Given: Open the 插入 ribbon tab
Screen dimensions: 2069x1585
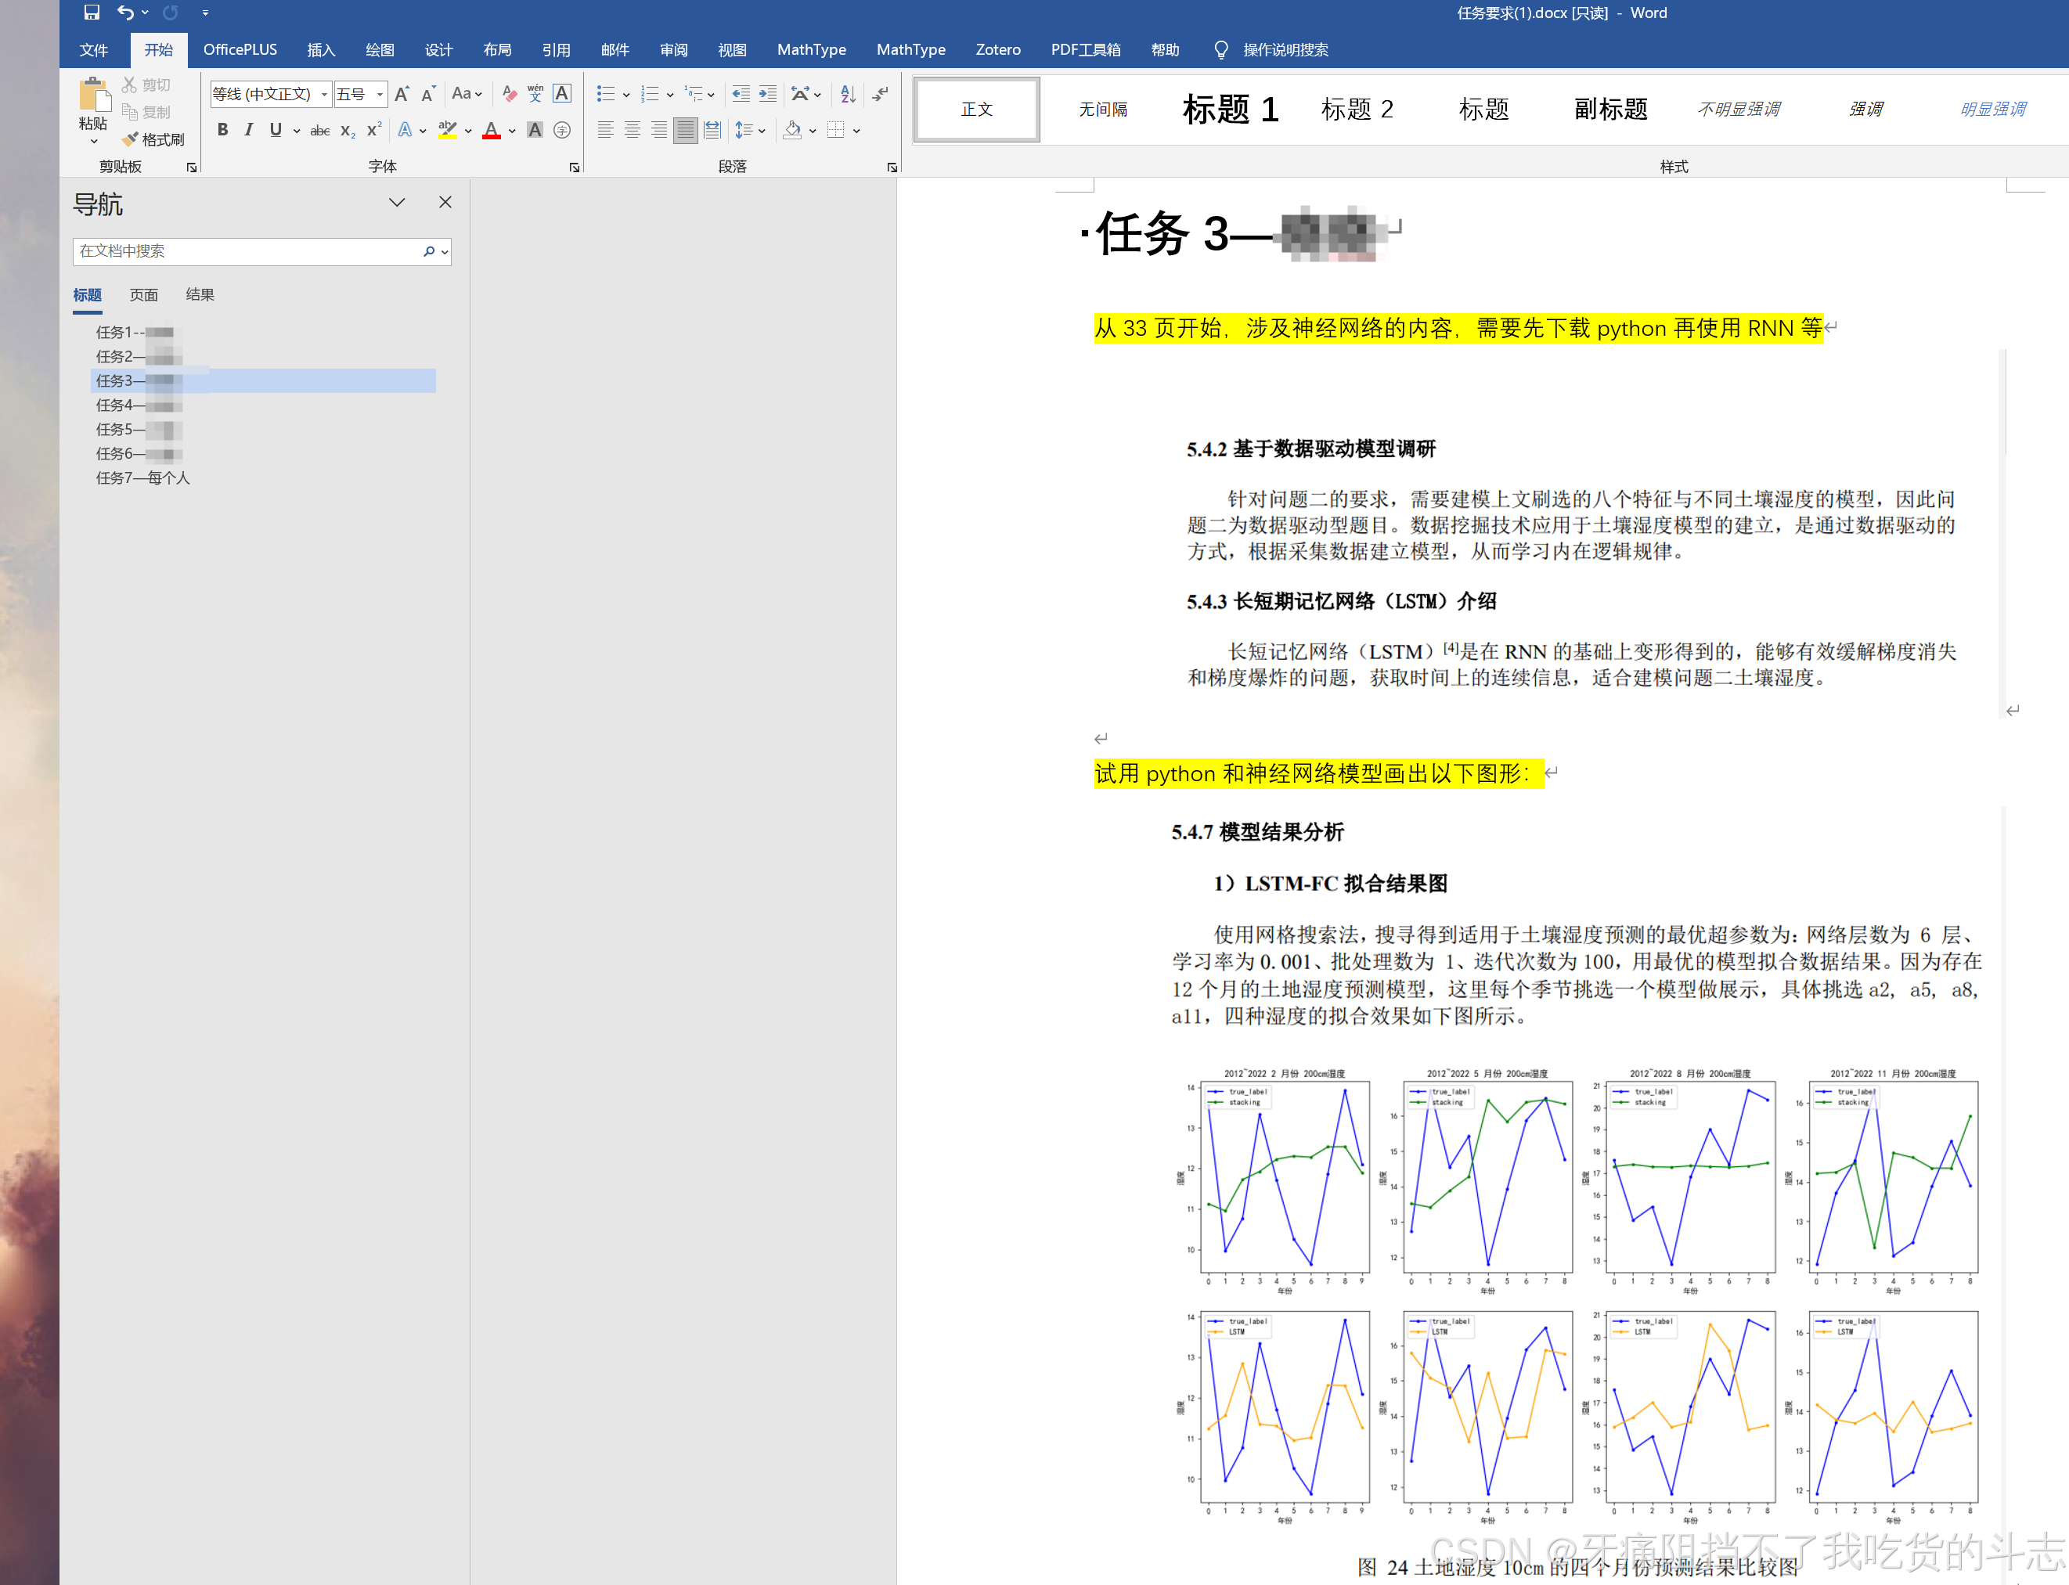Looking at the screenshot, I should point(321,50).
